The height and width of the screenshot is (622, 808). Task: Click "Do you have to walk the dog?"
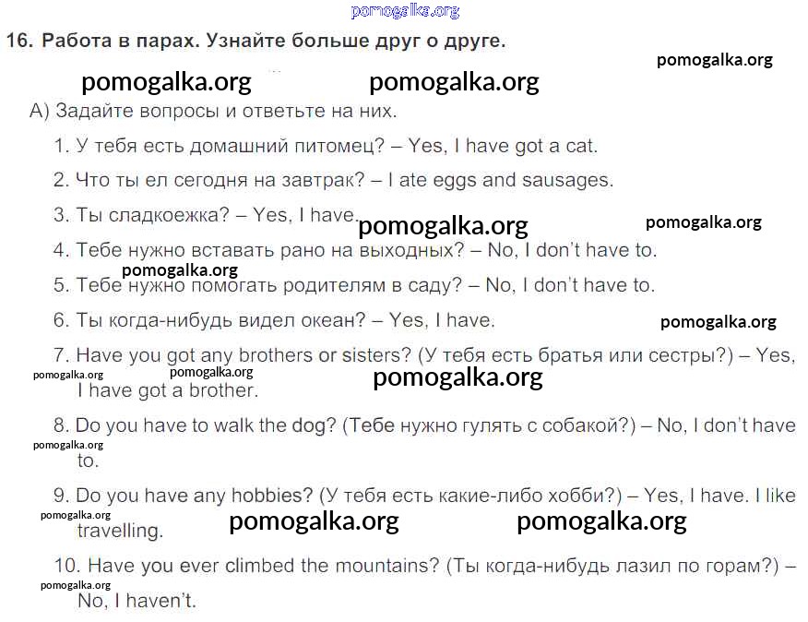click(205, 425)
